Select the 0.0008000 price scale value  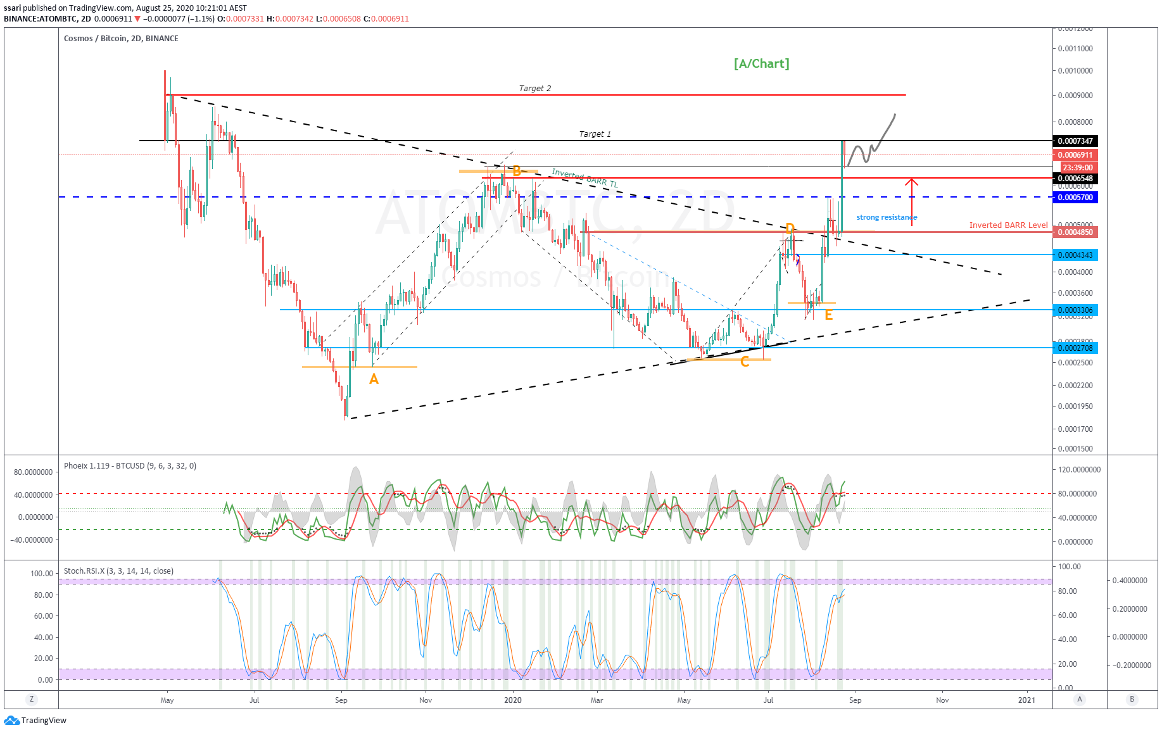tap(1075, 122)
